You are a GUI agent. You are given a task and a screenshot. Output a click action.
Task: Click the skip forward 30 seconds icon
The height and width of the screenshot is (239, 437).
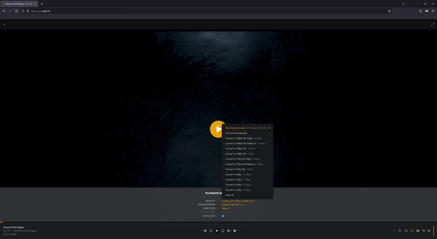(223, 231)
